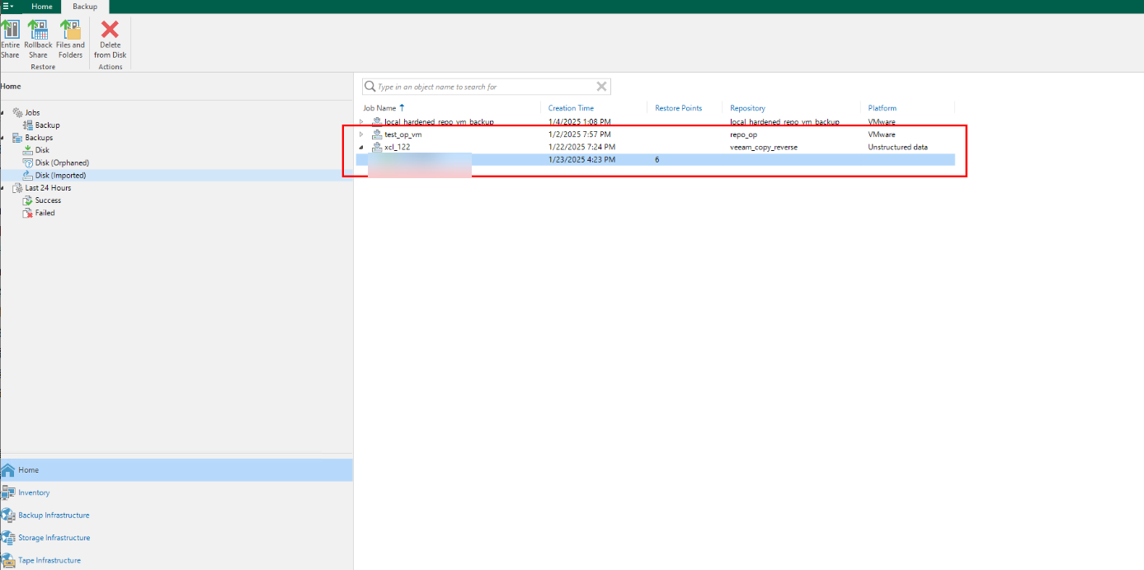The width and height of the screenshot is (1144, 570).
Task: Expand the local_hardened_repo_vm_backup row
Action: [x=361, y=122]
